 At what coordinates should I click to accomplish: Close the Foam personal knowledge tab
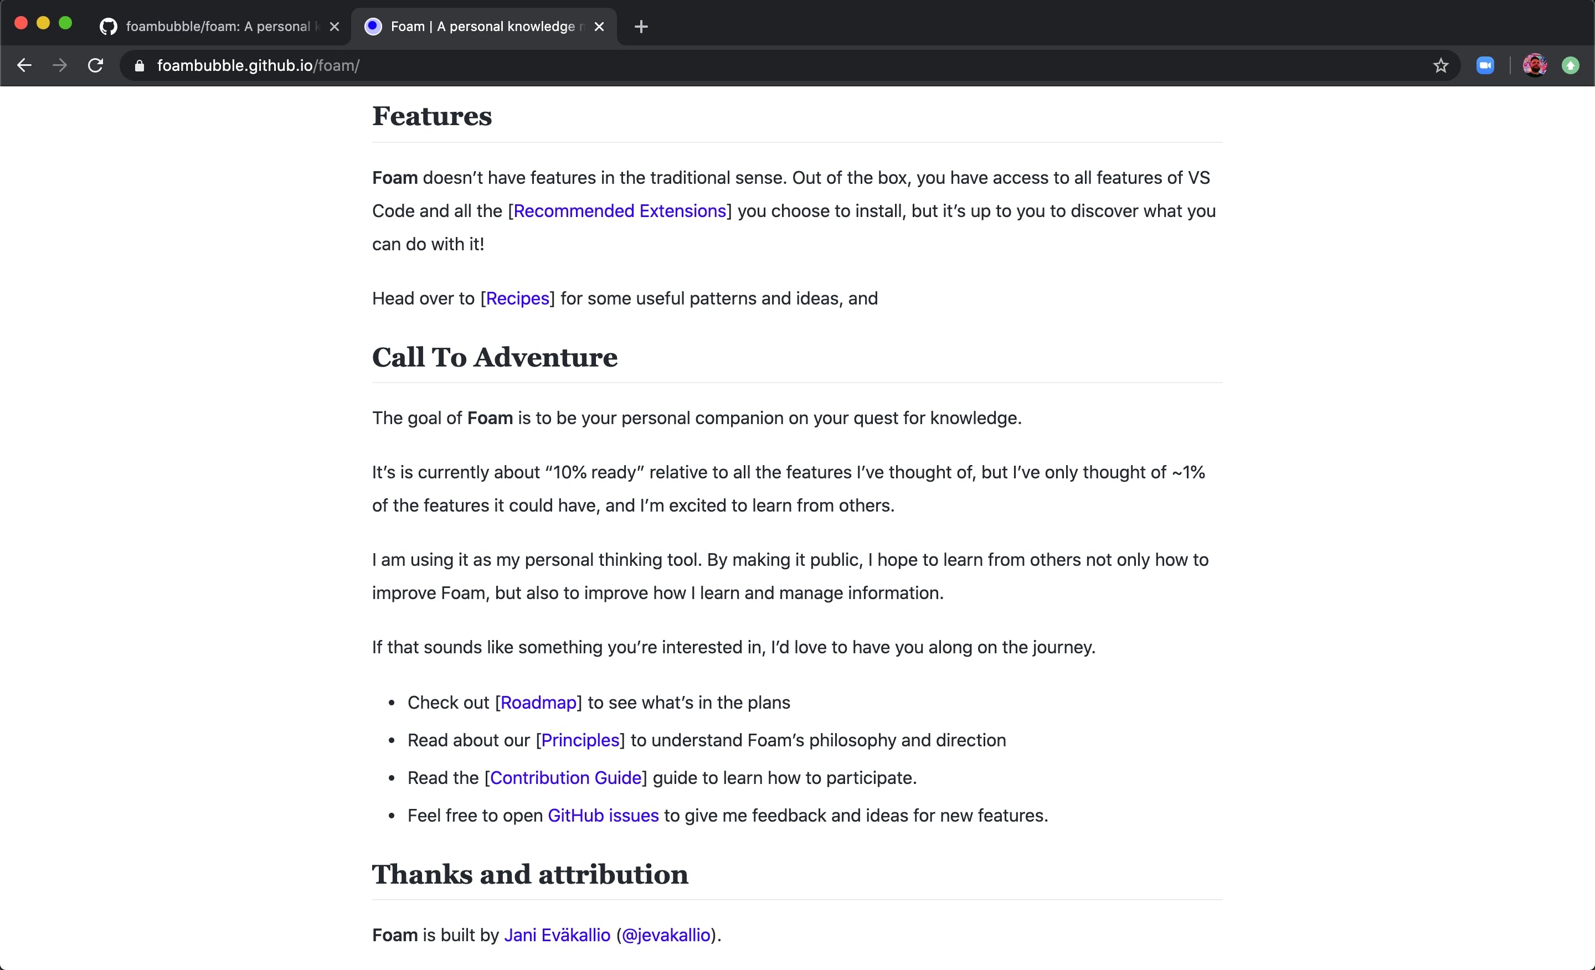599,27
